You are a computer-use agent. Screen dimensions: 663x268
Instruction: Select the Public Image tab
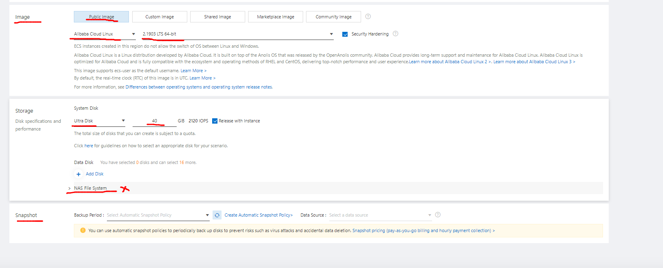(x=101, y=17)
